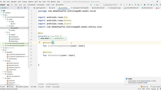Hide the Project panel with minus icon
The width and height of the screenshot is (161, 90).
coord(28,8)
